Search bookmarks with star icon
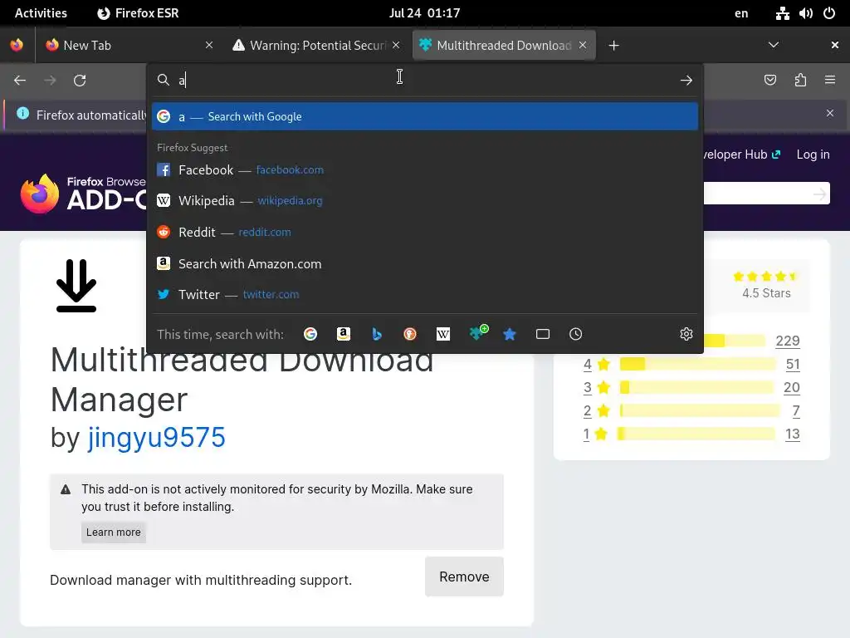The image size is (850, 638). point(510,334)
